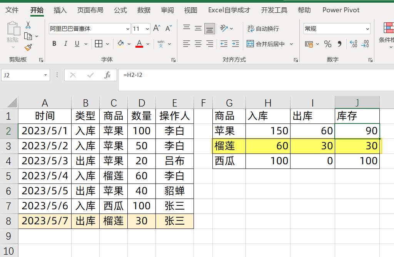Toggle bottom align for selected cells

click(209, 28)
